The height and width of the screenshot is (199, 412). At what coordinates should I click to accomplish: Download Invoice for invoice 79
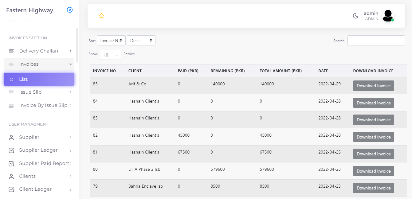373,188
